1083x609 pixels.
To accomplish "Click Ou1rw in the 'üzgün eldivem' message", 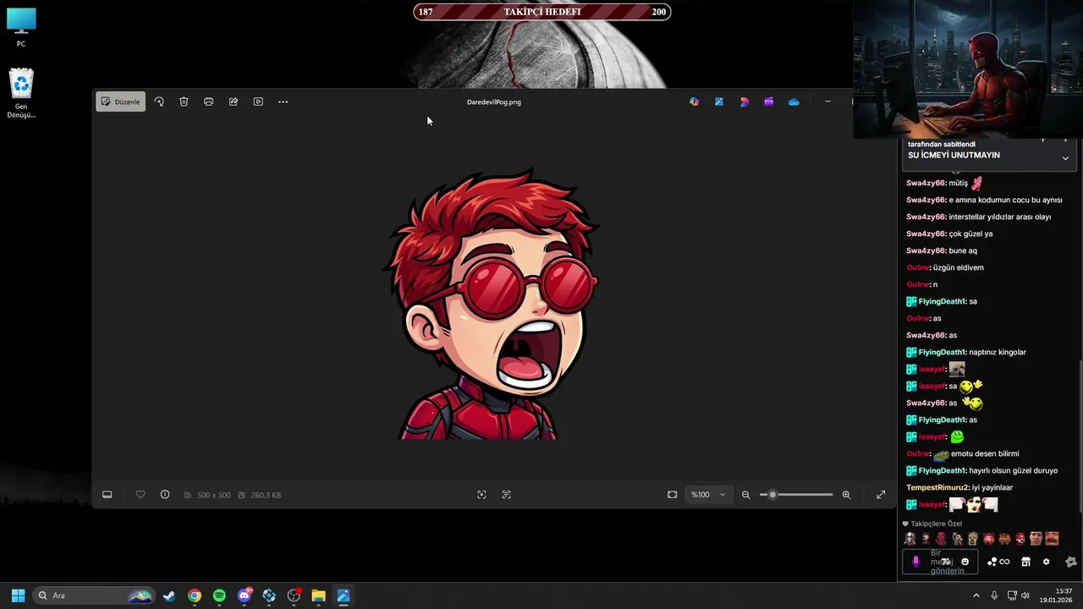I will (918, 267).
